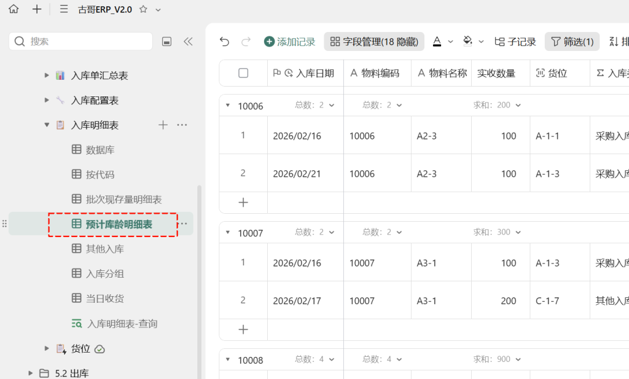
Task: Open dropdown chevron next to star icon
Action: [x=158, y=10]
